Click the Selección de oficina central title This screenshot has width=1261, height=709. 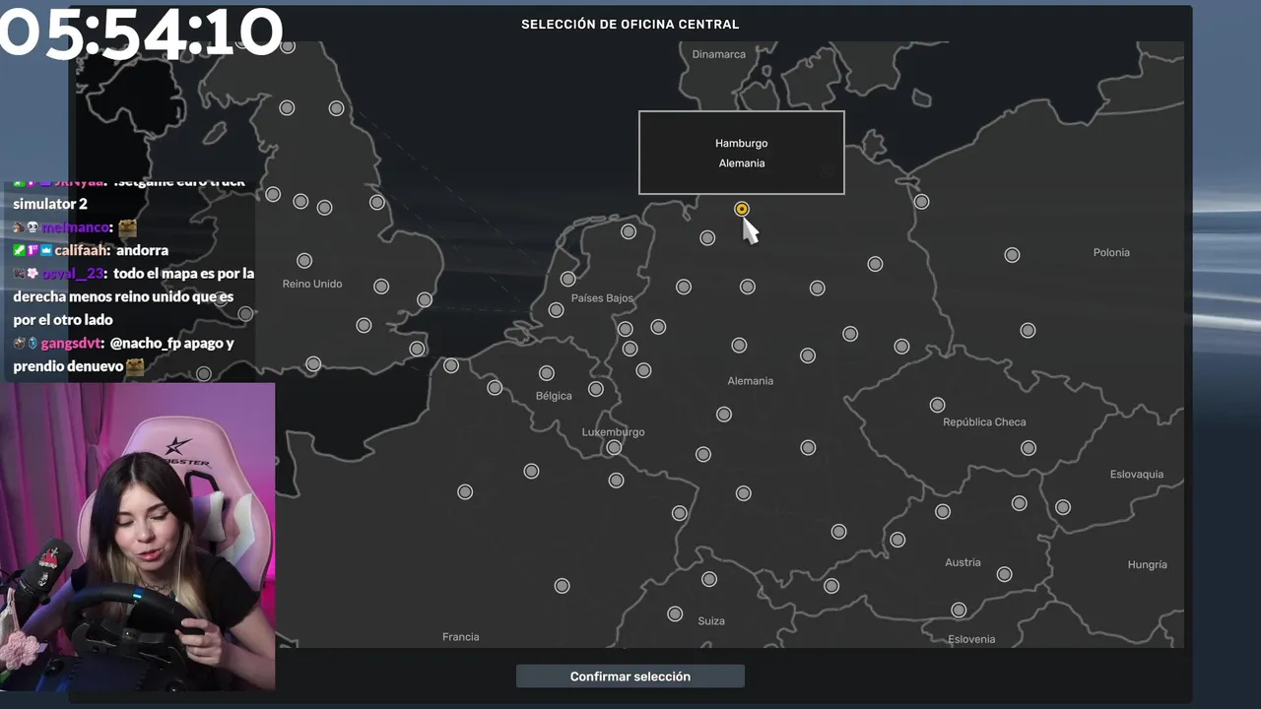(x=630, y=25)
